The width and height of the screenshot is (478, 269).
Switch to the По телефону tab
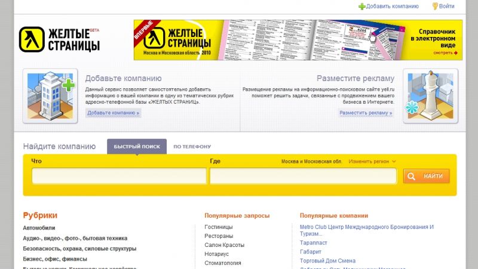click(x=192, y=146)
